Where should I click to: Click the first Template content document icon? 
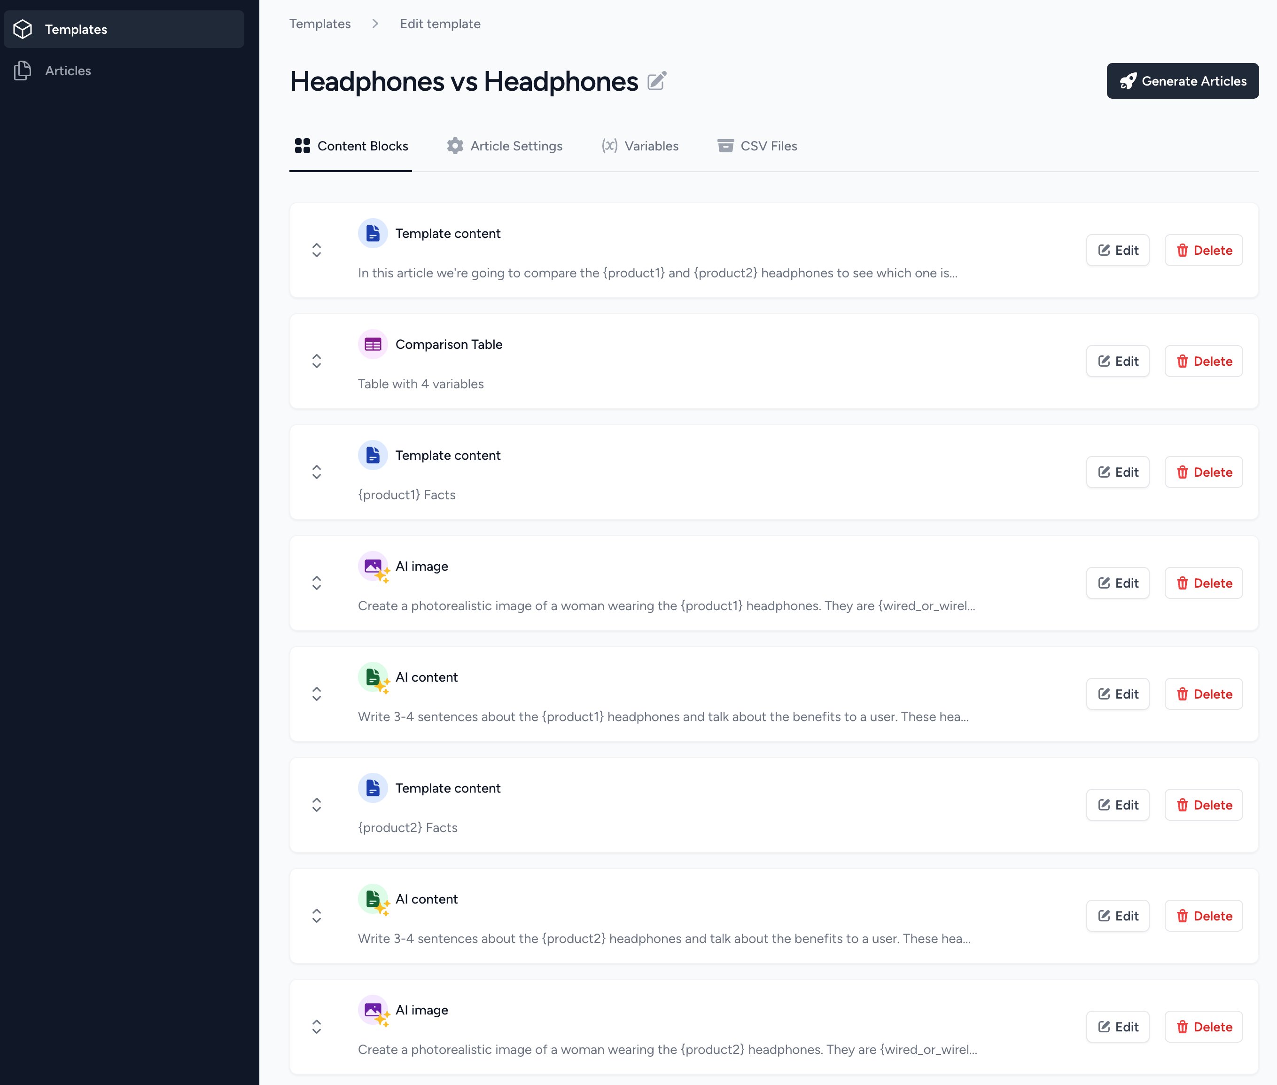(373, 234)
